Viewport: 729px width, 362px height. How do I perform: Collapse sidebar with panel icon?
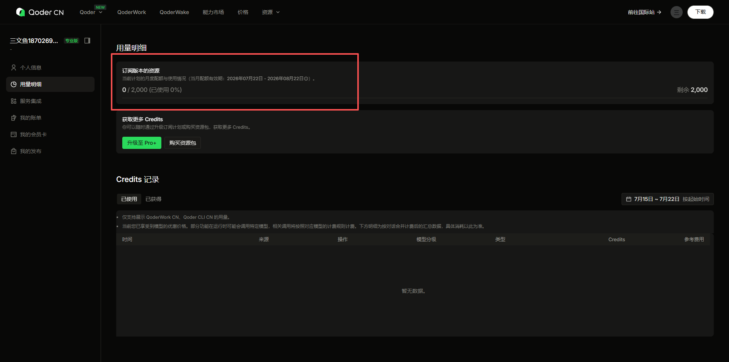coord(87,41)
